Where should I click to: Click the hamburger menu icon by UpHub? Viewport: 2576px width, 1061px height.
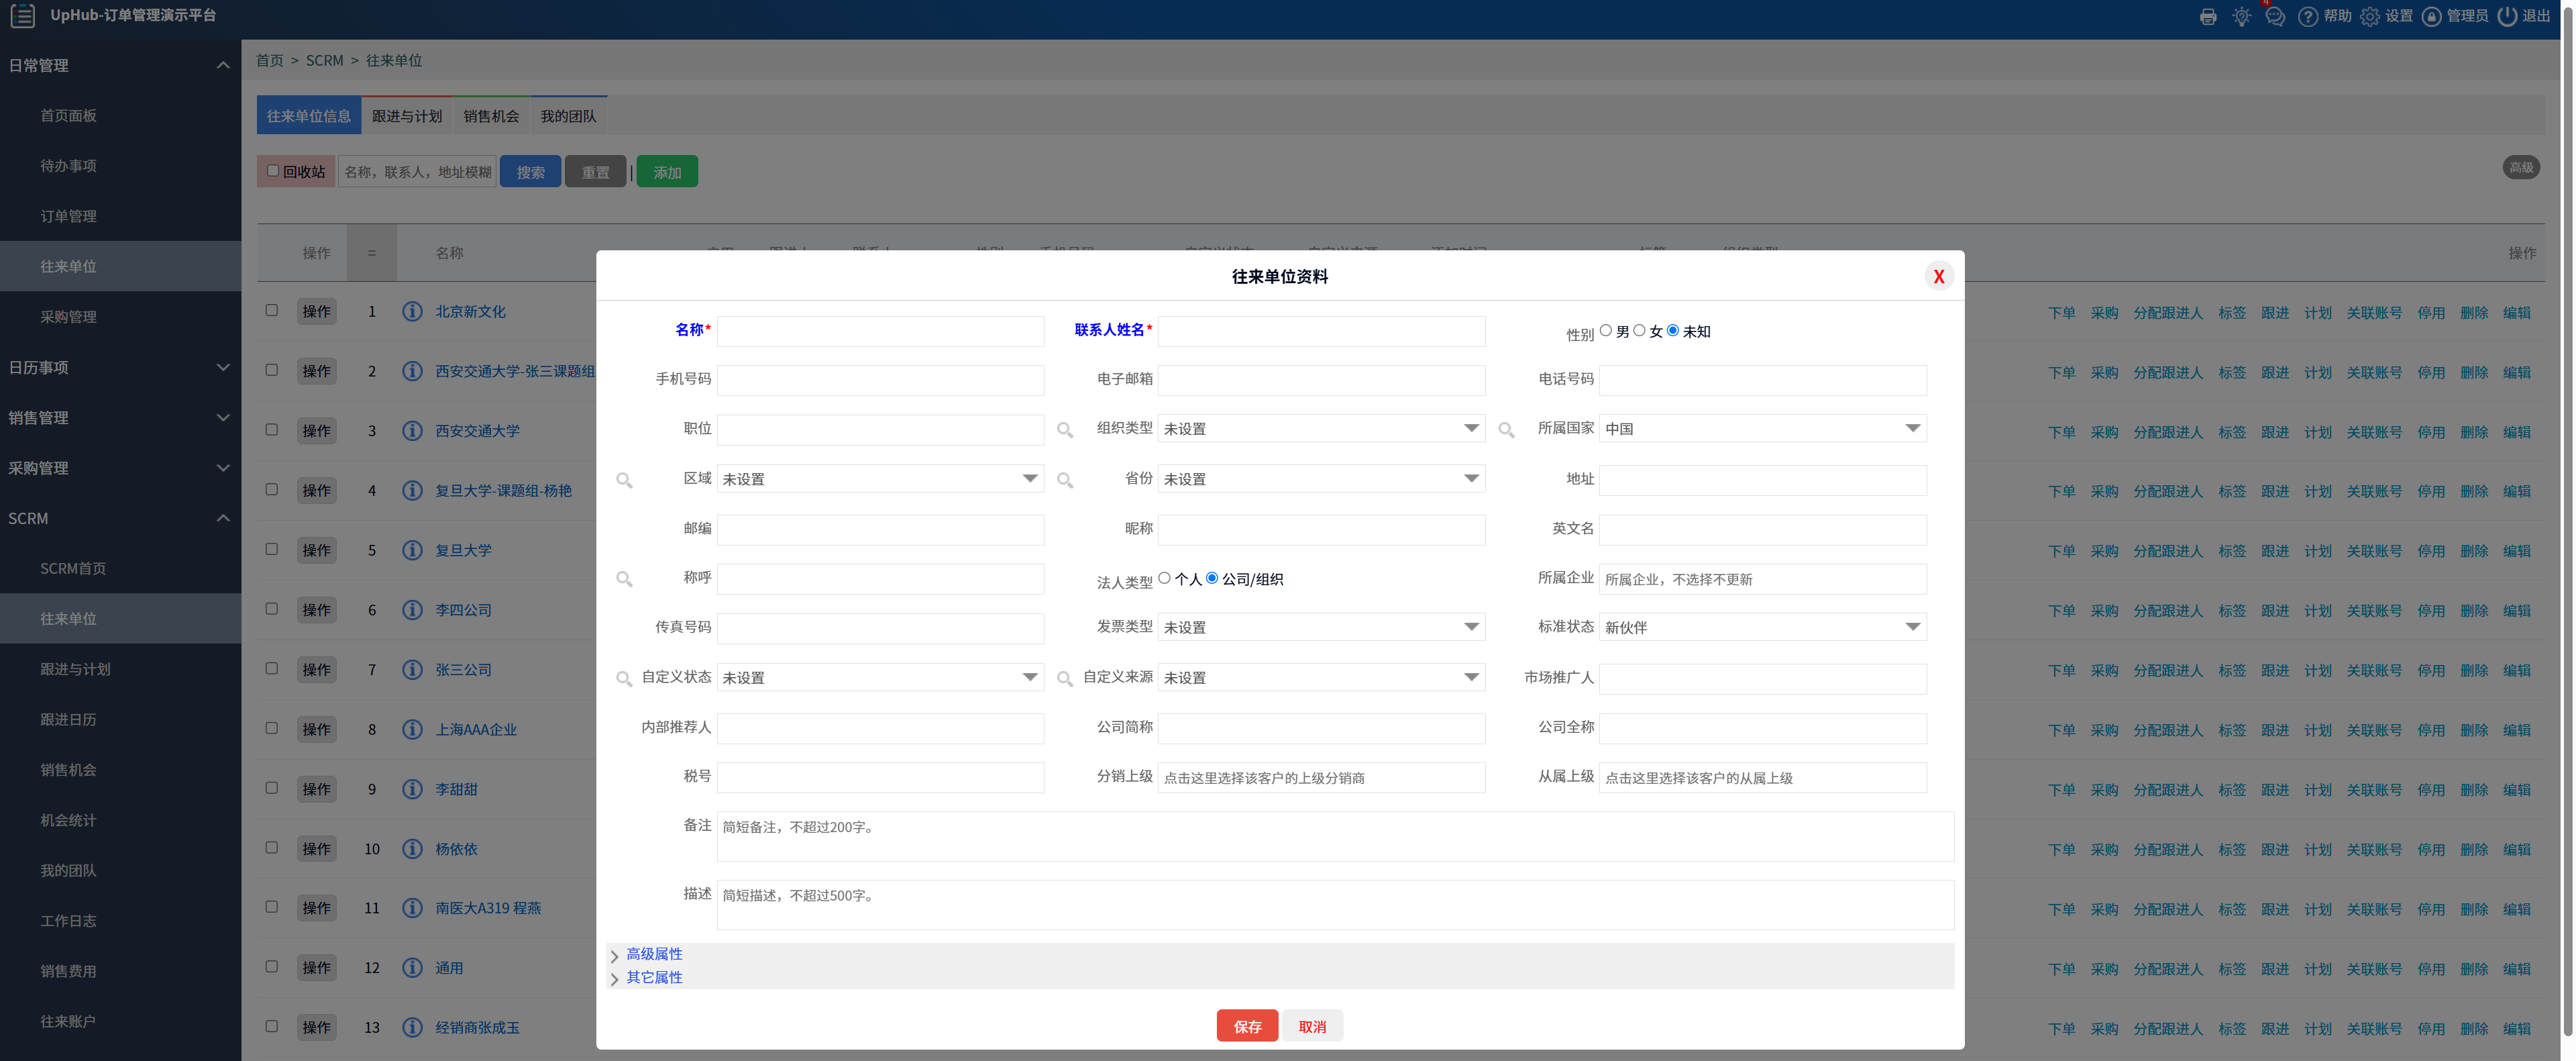pos(22,15)
